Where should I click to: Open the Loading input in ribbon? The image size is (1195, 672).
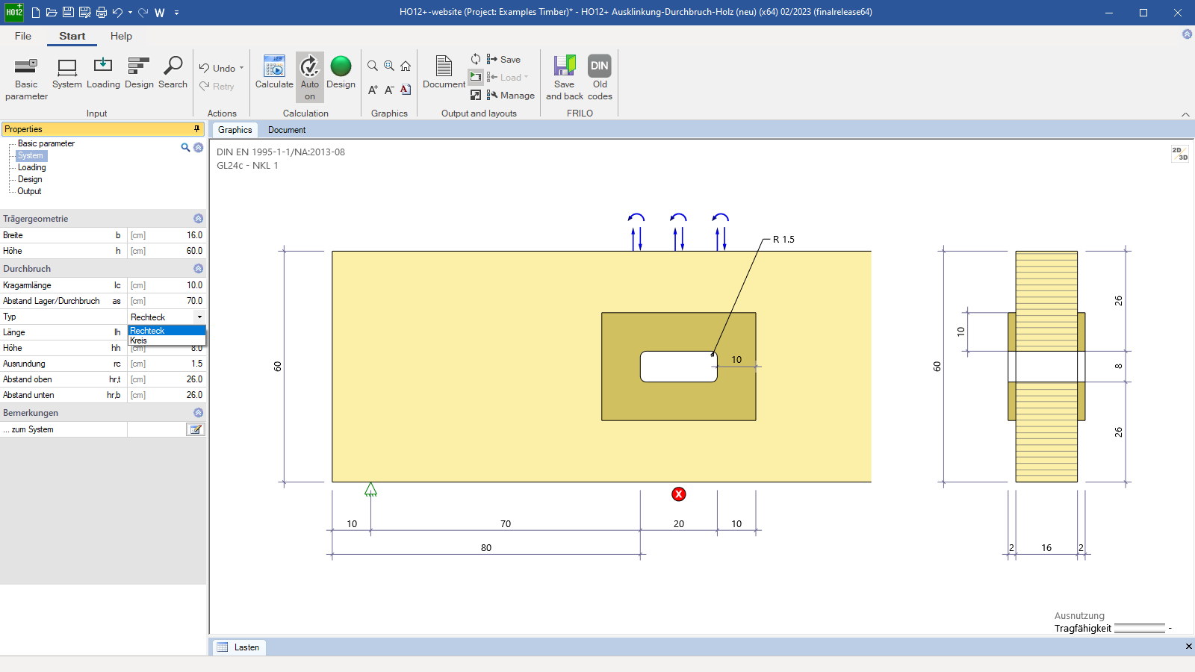(103, 73)
